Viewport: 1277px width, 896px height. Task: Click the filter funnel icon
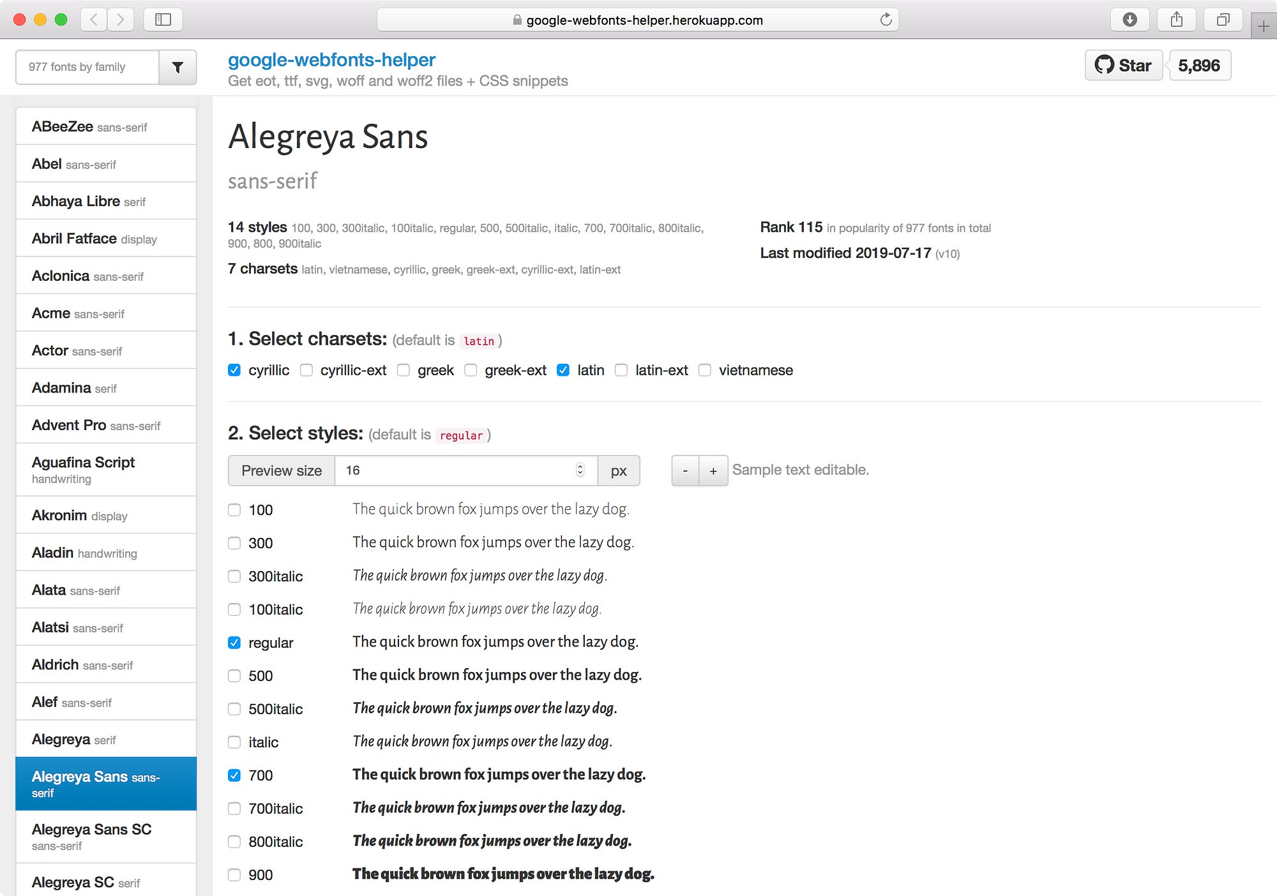(x=178, y=67)
